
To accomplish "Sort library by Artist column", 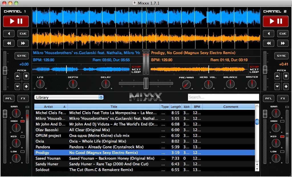I will (51, 107).
